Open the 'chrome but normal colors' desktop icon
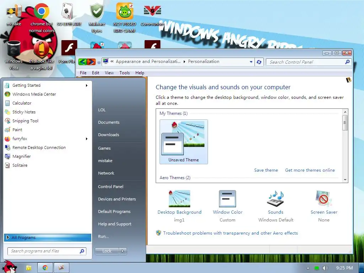364x273 pixels. pos(42,18)
